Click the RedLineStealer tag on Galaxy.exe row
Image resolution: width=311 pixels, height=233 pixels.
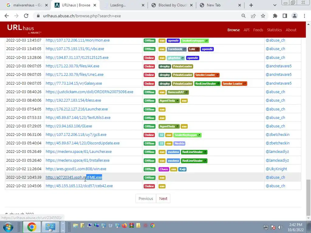[207, 84]
